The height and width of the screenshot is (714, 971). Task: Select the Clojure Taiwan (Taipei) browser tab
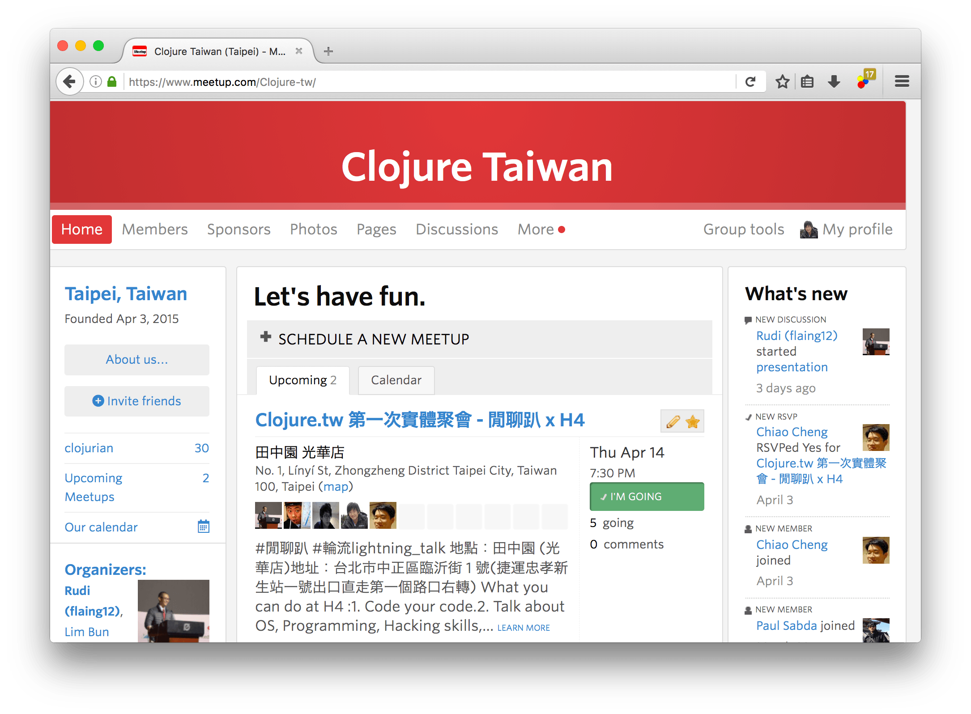[x=219, y=51]
